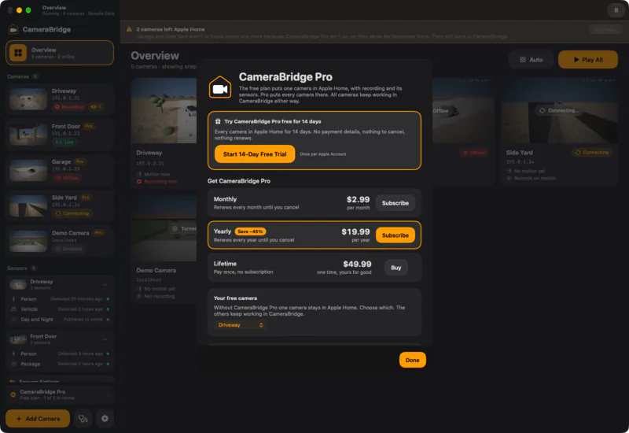Click the pause icon in title bar
Image resolution: width=629 pixels, height=433 pixels.
point(616,10)
